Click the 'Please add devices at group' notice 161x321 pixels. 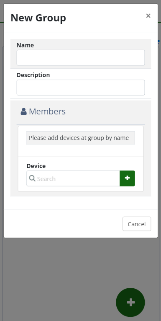(81, 138)
